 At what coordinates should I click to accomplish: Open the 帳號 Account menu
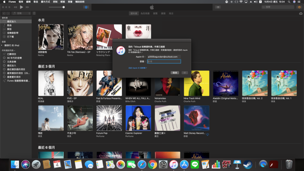click(x=63, y=2)
